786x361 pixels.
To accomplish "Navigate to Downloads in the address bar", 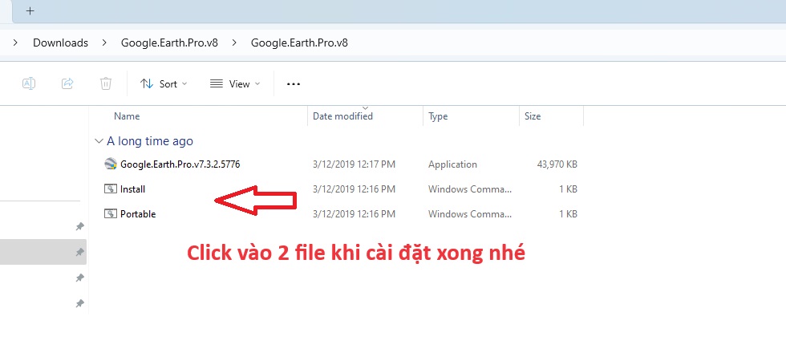I will [60, 43].
